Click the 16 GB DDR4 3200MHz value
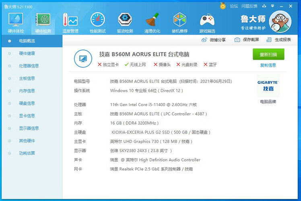 coord(134,123)
